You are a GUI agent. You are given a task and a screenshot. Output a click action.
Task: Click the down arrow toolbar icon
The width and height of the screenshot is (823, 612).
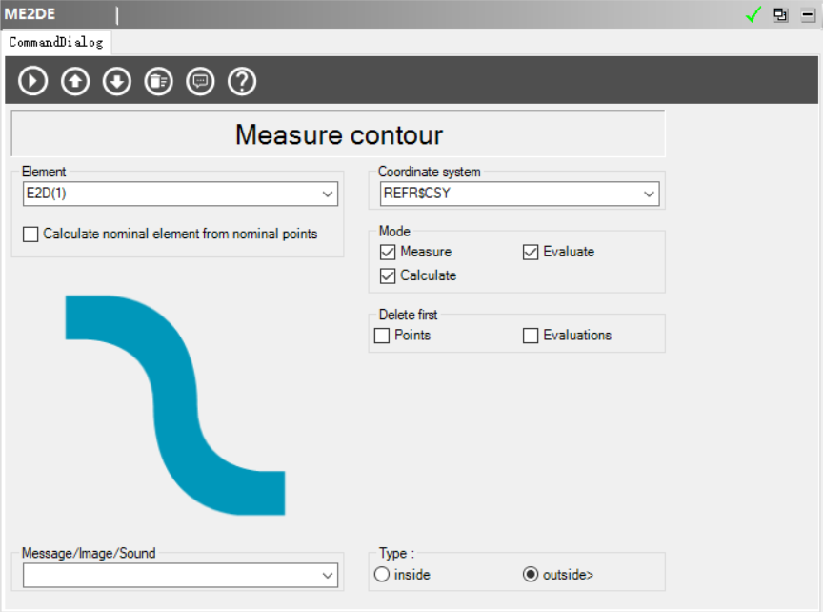[x=117, y=82]
